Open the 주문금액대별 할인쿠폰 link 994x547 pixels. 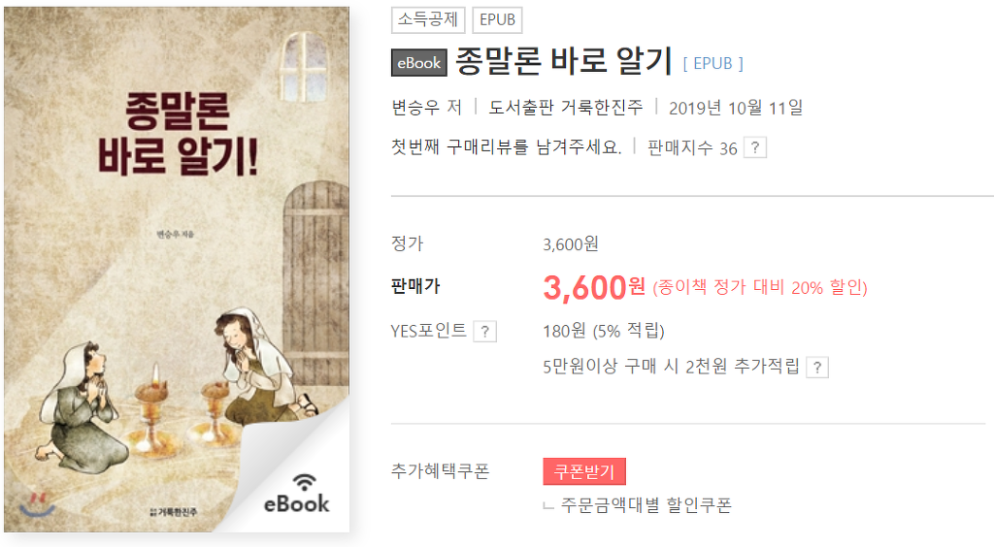(646, 505)
